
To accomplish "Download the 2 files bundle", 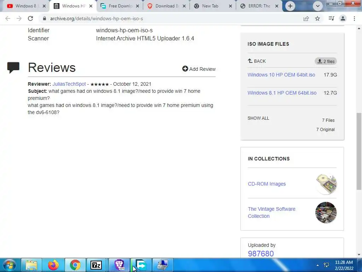I will pos(326,61).
